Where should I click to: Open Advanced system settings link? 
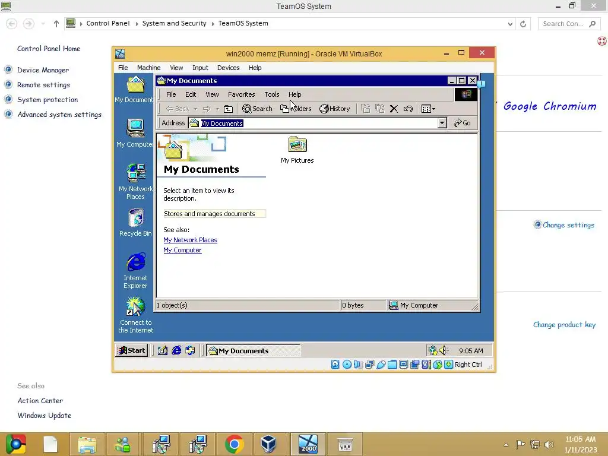tap(59, 115)
